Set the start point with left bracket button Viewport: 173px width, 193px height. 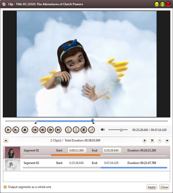tap(68, 130)
